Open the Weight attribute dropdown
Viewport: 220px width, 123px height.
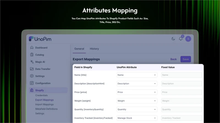[137, 101]
